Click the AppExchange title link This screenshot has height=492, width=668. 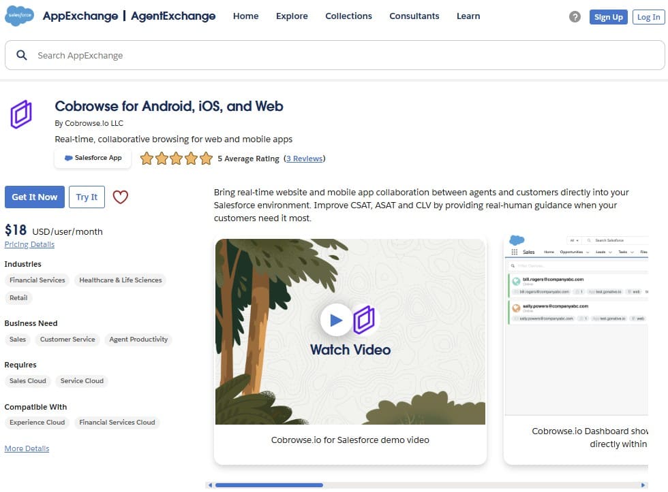tap(80, 16)
